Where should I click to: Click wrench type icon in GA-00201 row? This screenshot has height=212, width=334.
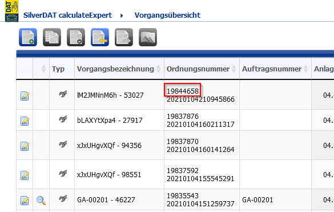[x=63, y=198]
